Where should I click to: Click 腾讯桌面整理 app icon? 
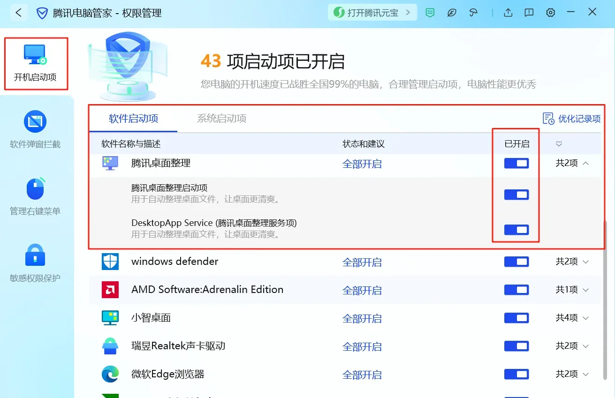110,163
